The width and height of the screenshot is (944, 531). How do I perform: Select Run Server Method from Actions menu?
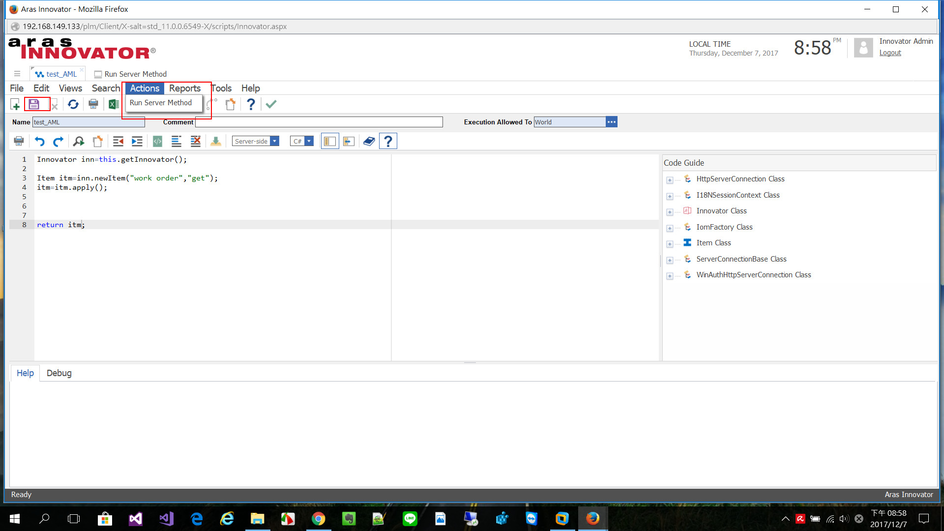click(x=161, y=103)
